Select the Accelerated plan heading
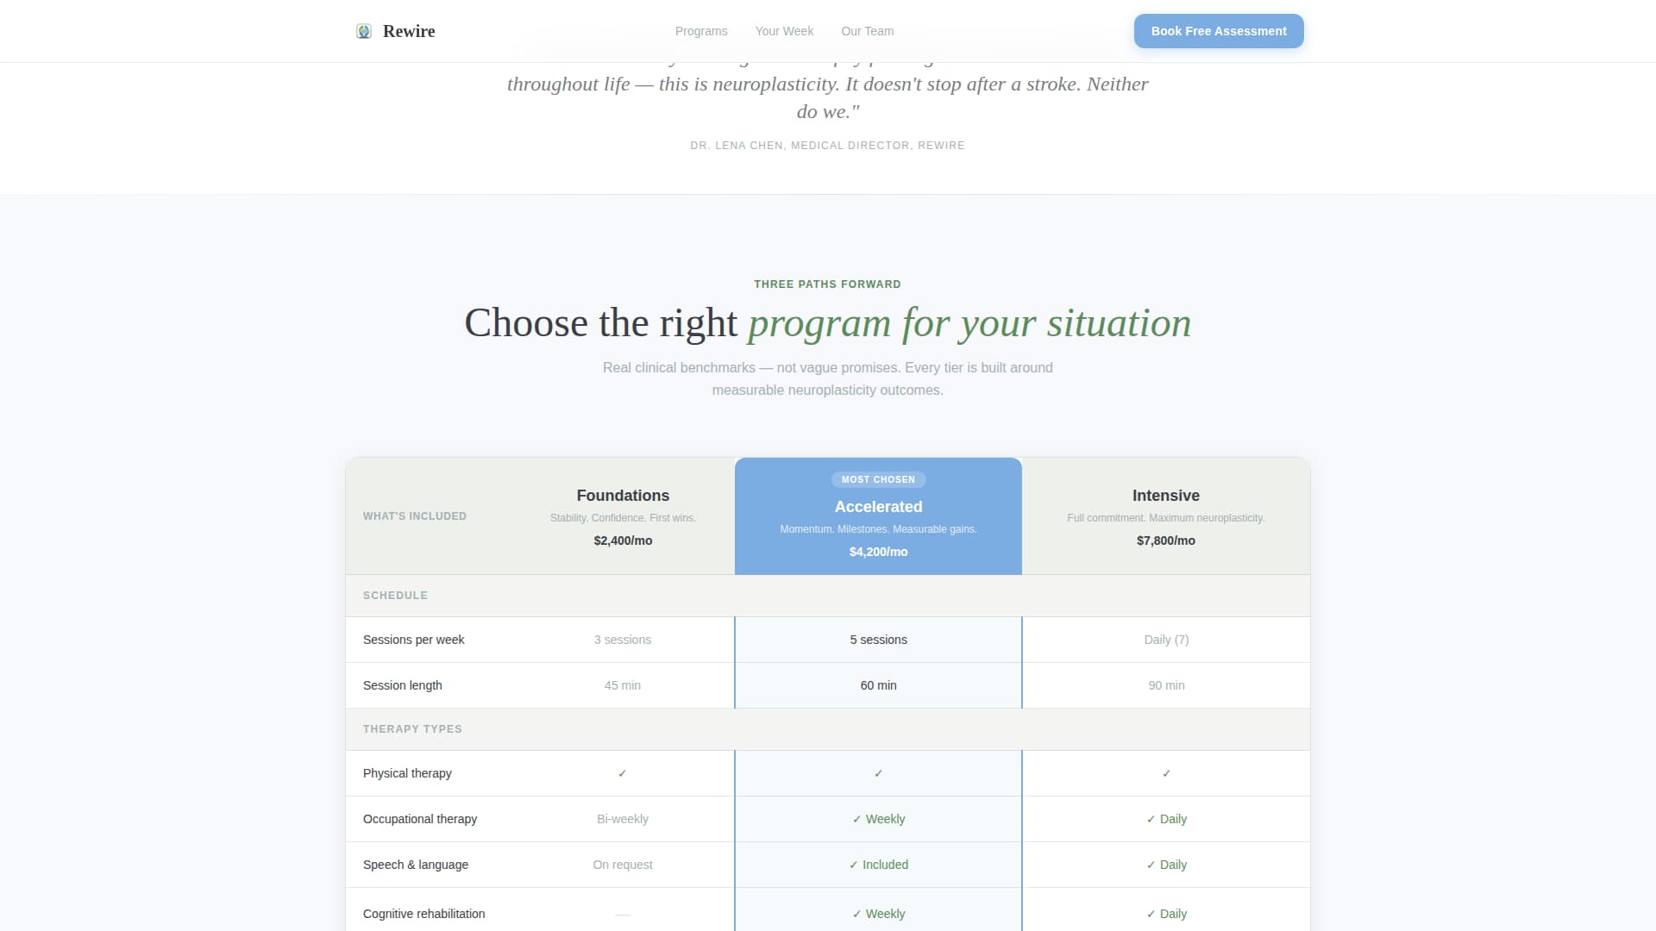The width and height of the screenshot is (1656, 931). click(878, 507)
